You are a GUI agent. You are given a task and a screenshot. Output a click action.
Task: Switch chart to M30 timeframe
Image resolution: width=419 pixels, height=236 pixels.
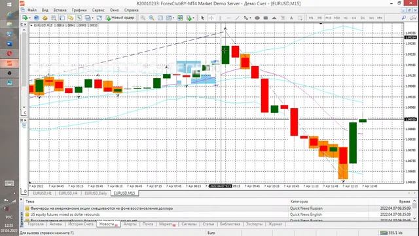[x=337, y=18]
